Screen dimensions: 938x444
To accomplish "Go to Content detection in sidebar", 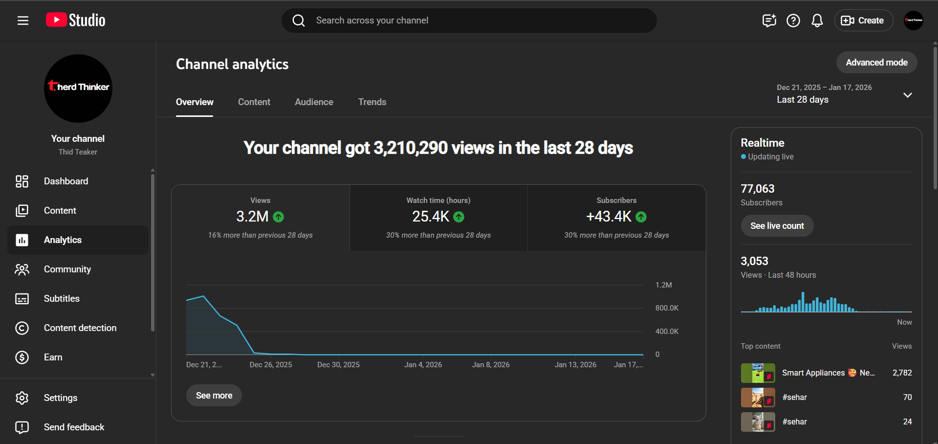I will point(80,328).
